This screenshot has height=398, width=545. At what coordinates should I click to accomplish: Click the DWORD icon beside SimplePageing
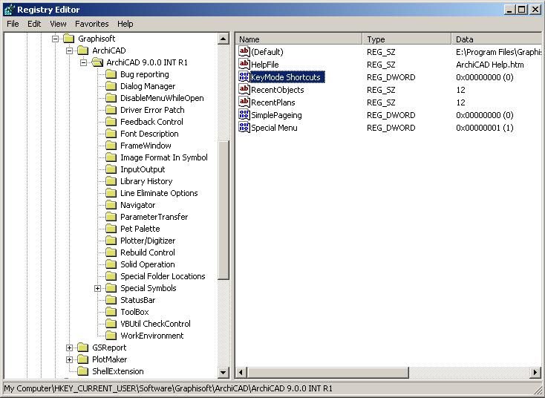(244, 114)
